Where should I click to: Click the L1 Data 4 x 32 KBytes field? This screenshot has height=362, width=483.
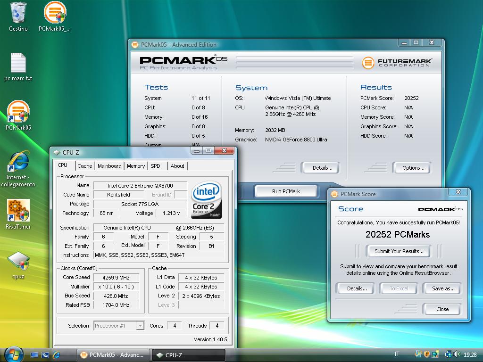tap(201, 277)
